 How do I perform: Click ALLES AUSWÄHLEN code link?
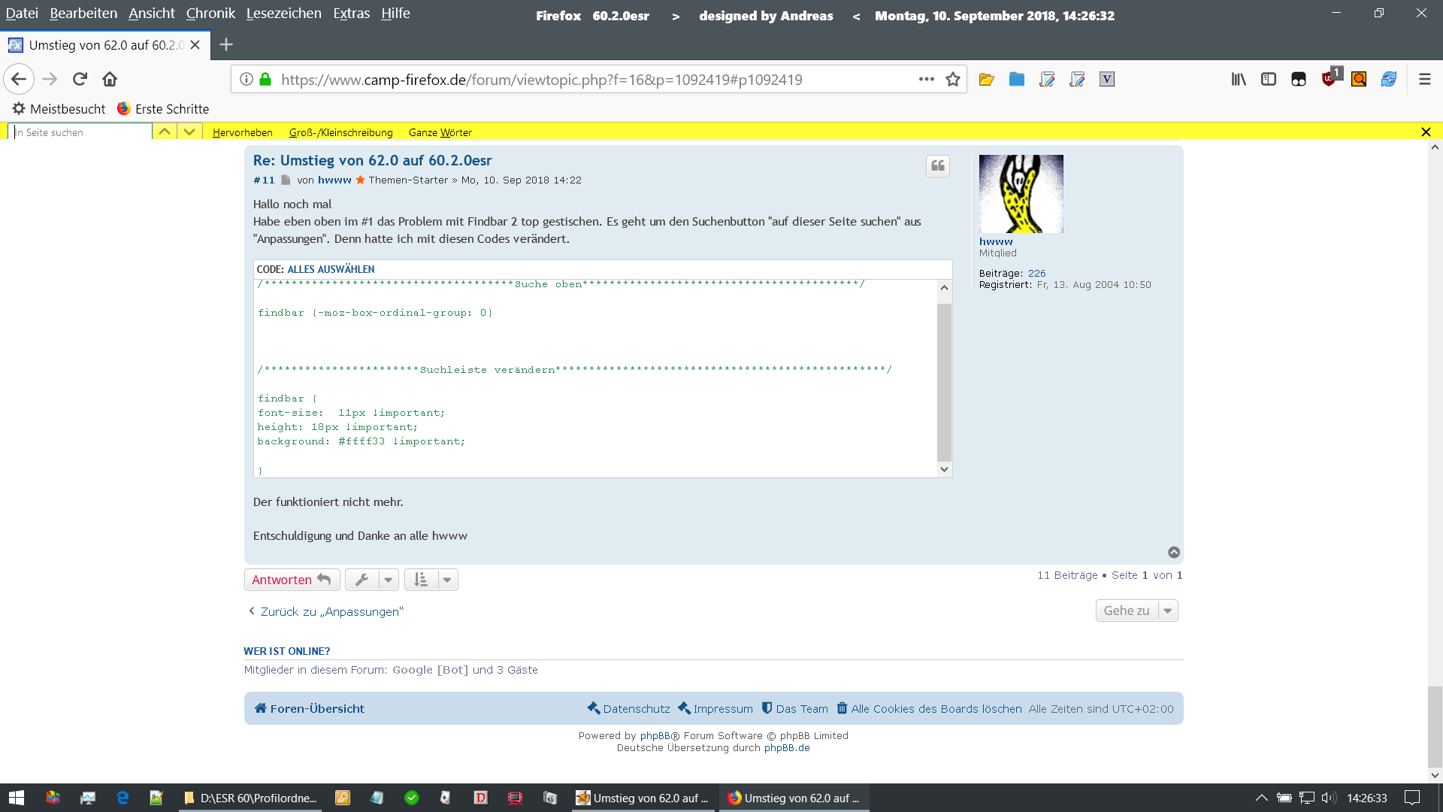click(331, 269)
